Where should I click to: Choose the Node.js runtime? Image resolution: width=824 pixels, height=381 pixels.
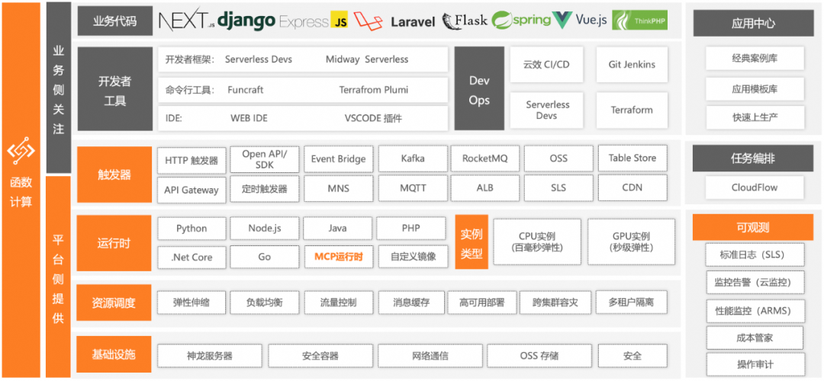[265, 229]
